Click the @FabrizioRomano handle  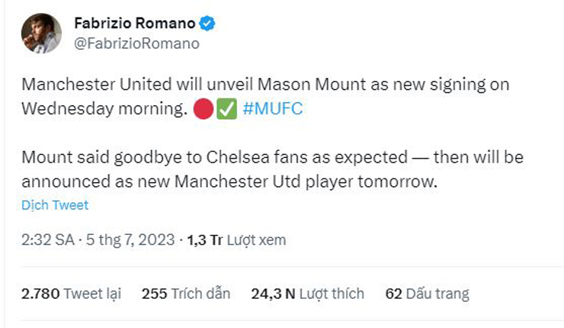(x=136, y=43)
